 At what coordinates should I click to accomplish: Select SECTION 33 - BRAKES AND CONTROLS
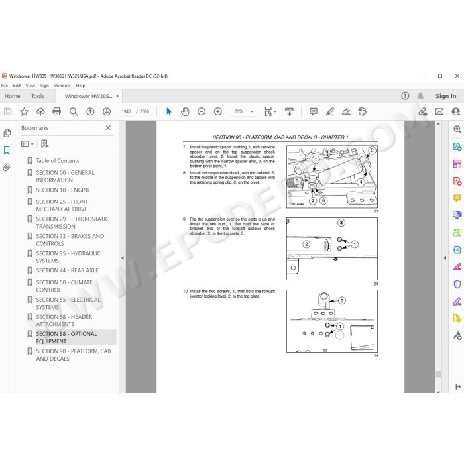(x=70, y=240)
